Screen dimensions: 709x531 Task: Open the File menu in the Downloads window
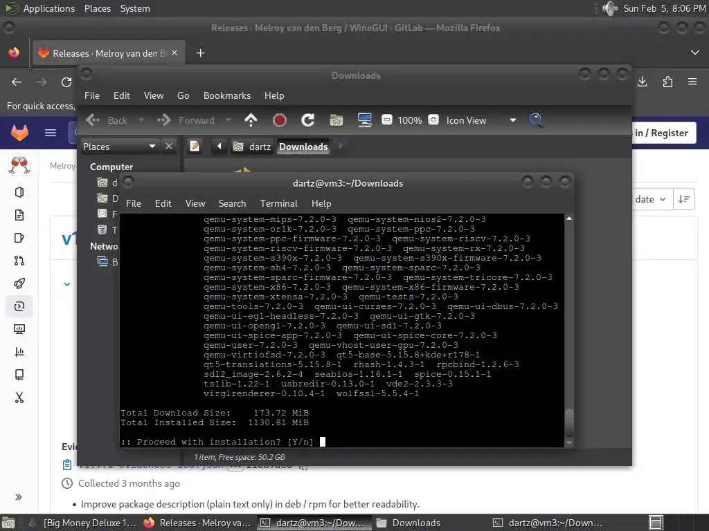pos(92,95)
